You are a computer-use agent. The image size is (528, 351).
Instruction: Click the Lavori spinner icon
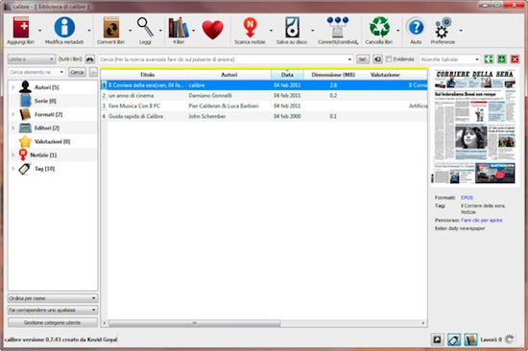[x=510, y=339]
